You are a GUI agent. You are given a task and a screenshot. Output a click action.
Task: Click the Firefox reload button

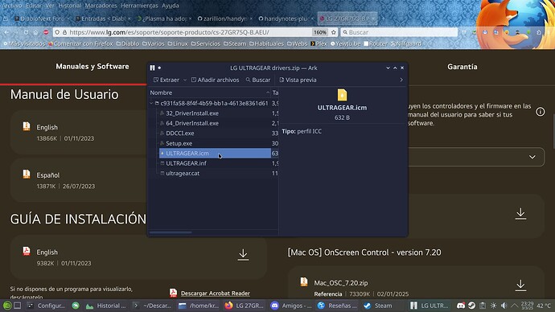[x=27, y=32]
